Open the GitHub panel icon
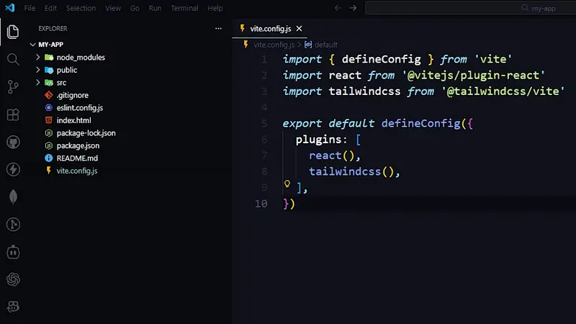This screenshot has width=576, height=324. click(x=12, y=142)
